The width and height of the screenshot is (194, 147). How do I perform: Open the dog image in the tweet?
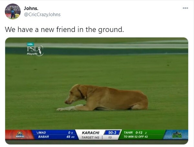97,91
